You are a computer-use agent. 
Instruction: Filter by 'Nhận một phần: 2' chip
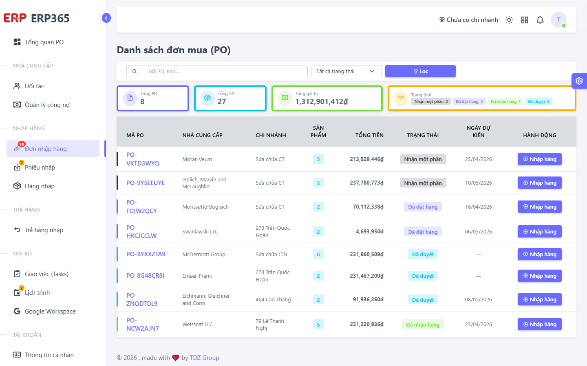pos(431,102)
